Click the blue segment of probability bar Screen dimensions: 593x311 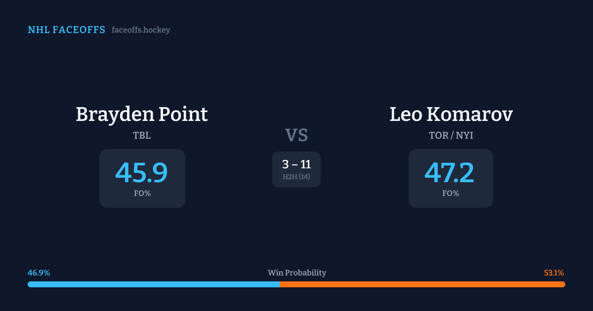click(x=153, y=284)
